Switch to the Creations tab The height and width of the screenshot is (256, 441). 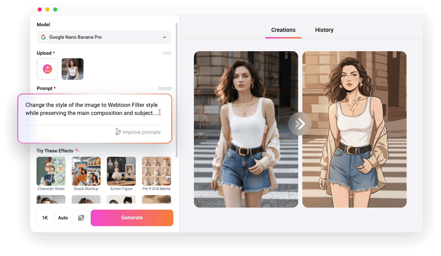[283, 30]
